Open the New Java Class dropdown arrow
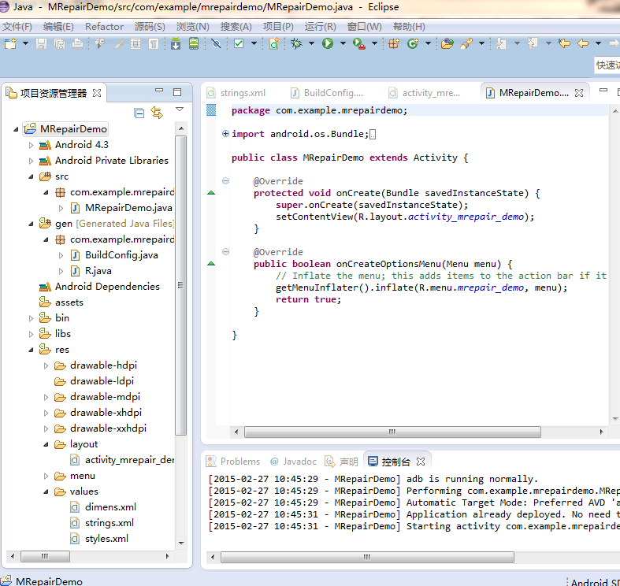Image resolution: width=620 pixels, height=586 pixels. 428,43
